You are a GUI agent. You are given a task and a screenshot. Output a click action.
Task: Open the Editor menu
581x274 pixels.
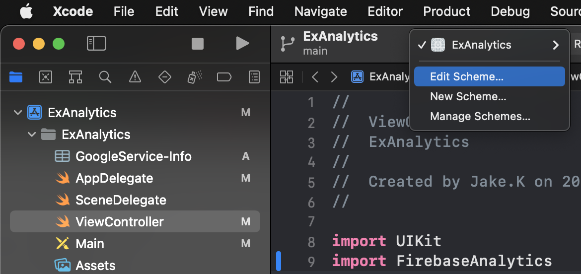click(x=385, y=11)
